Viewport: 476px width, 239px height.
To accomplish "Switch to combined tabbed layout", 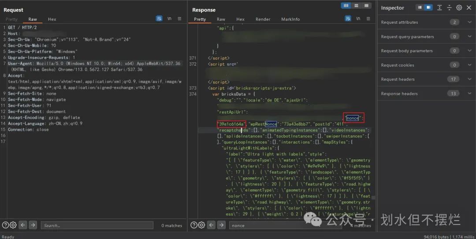I will point(366,6).
